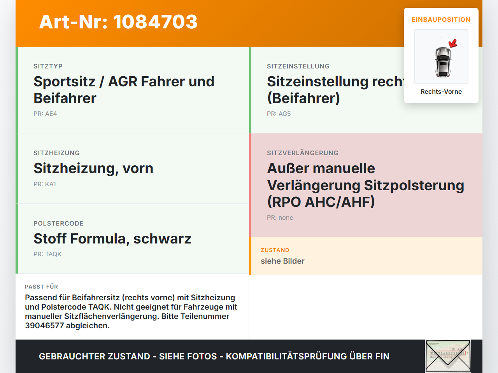Click the PASST FÜR label
This screenshot has width=498, height=373.
(41, 287)
